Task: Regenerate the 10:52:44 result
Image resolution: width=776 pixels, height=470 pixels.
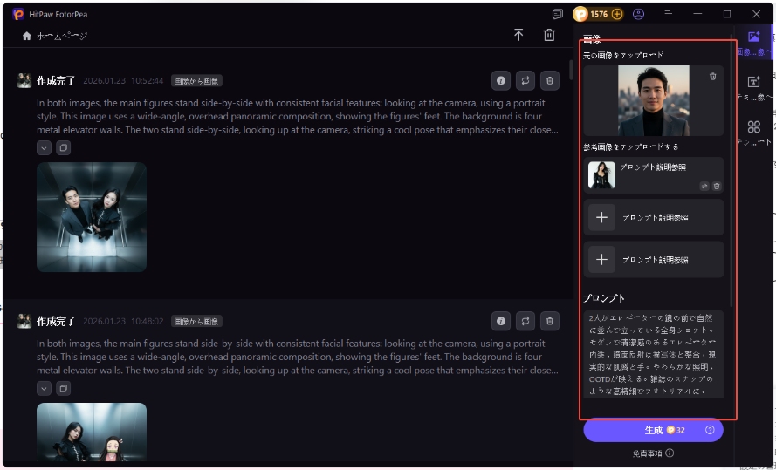Action: click(x=525, y=80)
